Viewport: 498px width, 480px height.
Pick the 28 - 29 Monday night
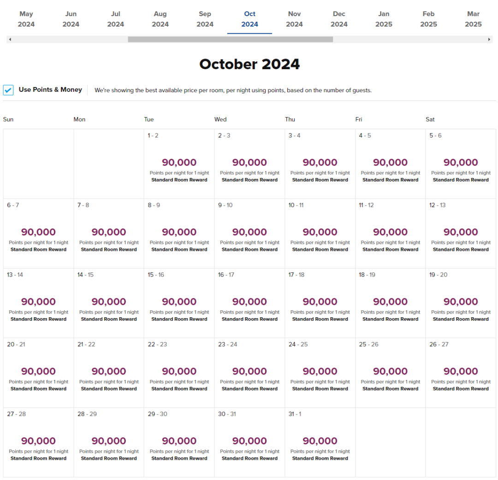pyautogui.click(x=109, y=442)
